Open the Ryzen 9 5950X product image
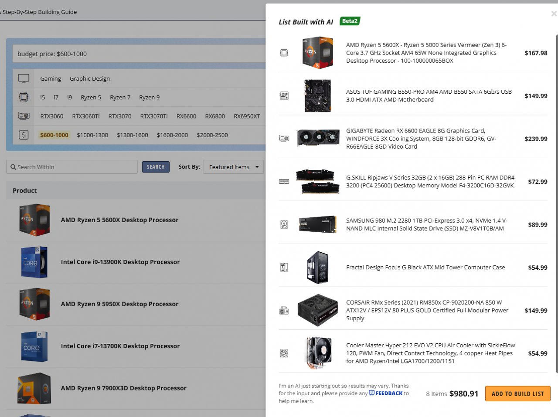This screenshot has height=417, width=558. pos(34,304)
